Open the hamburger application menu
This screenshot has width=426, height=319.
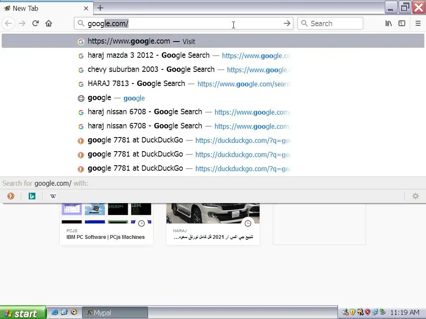coord(418,23)
